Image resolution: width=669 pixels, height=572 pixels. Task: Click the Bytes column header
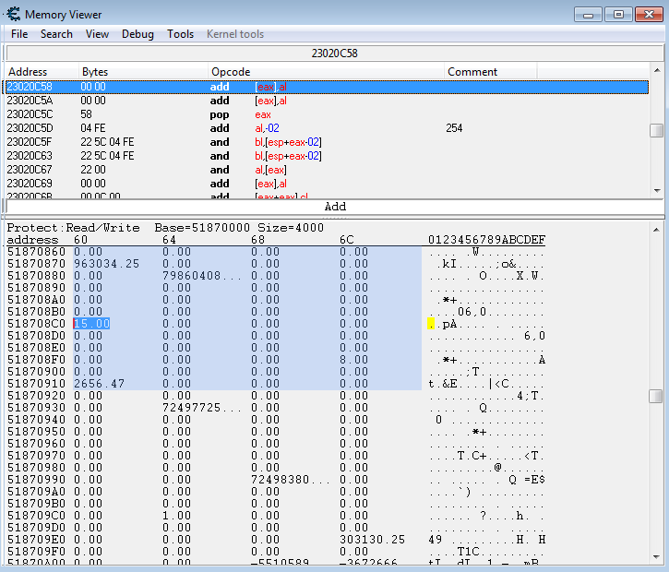[95, 72]
